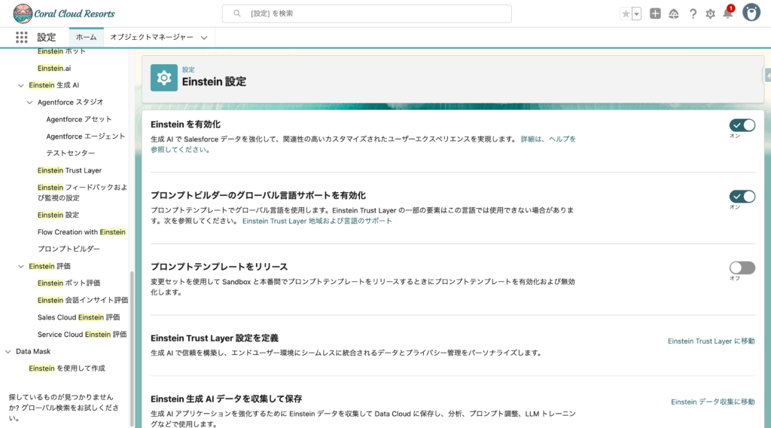Image resolution: width=771 pixels, height=428 pixels.
Task: Switch to the ホーム tab
Action: point(86,37)
